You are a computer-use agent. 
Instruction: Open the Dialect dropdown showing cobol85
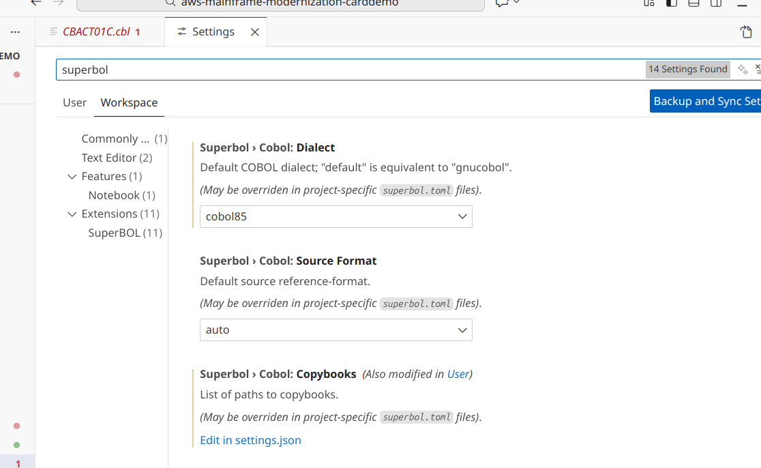tap(336, 216)
